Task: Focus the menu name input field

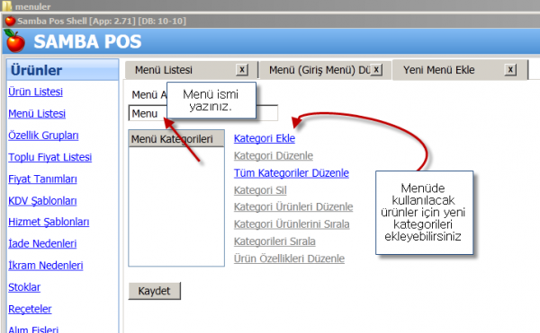Action: (x=202, y=113)
